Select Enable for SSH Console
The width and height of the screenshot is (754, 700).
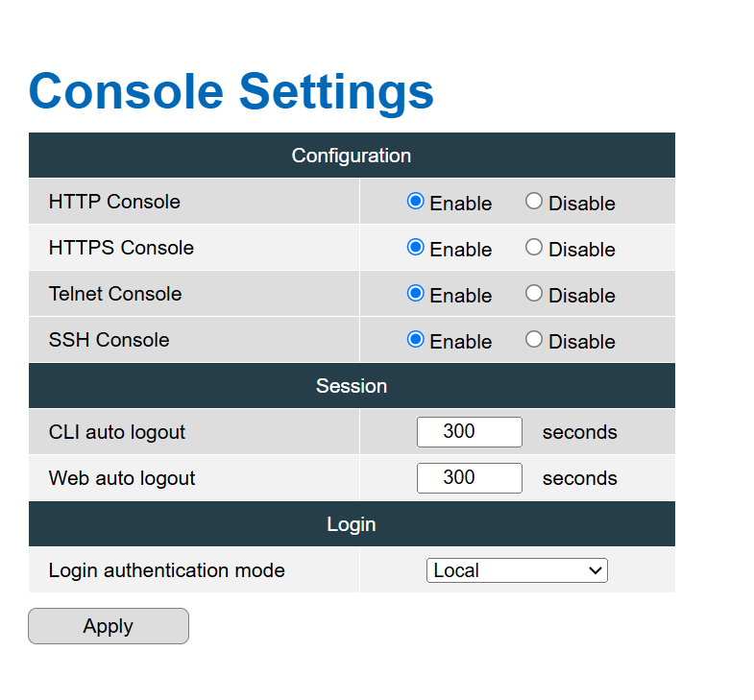coord(416,339)
